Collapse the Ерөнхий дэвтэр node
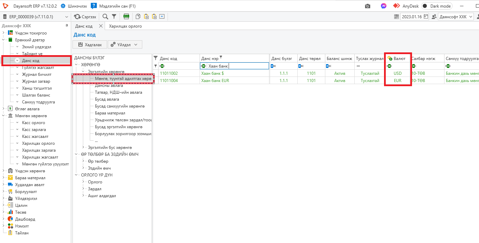Viewport: 479px width, 243px height. click(x=3, y=40)
